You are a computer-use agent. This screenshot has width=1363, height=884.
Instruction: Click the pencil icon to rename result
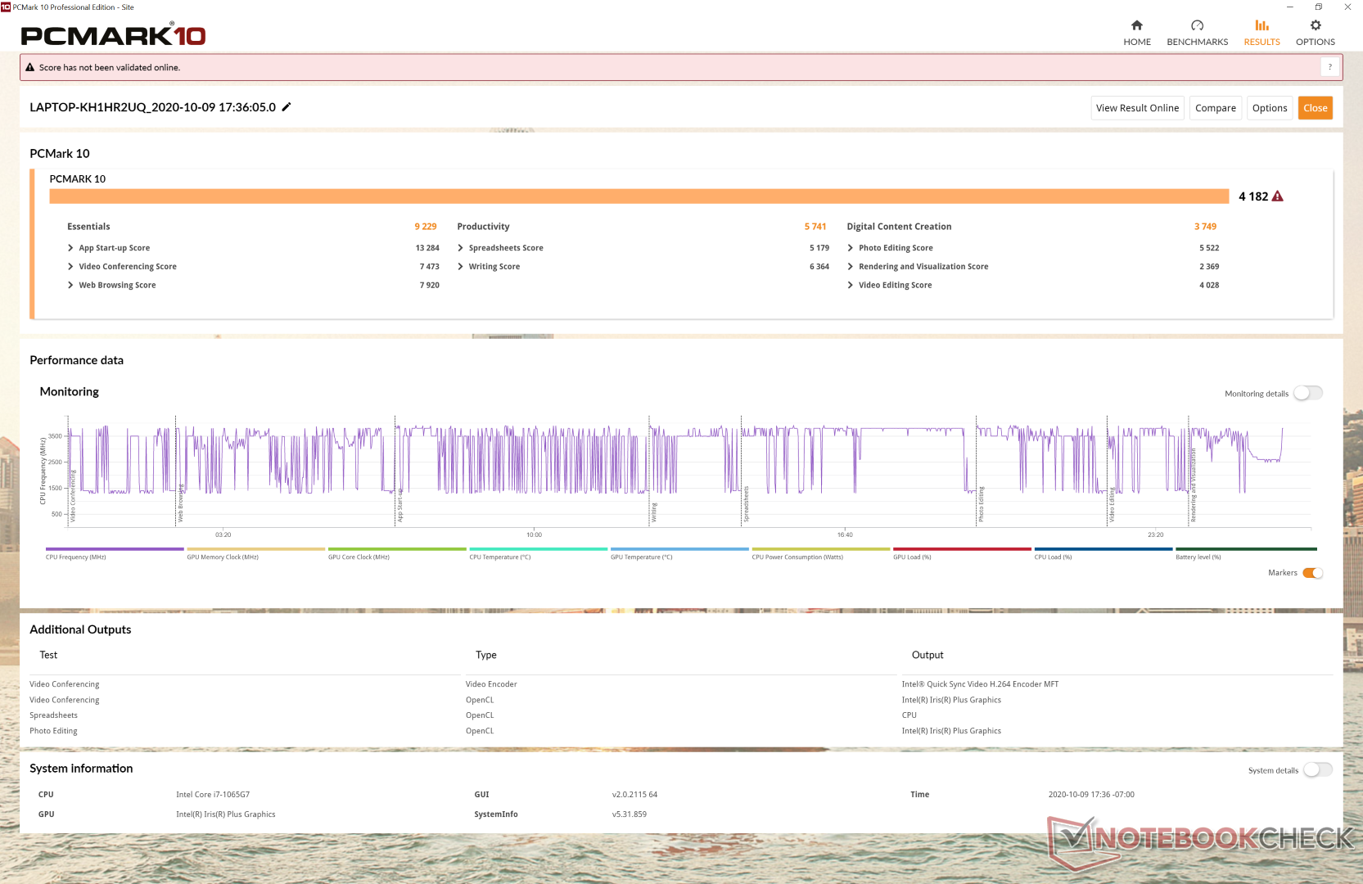(x=287, y=107)
